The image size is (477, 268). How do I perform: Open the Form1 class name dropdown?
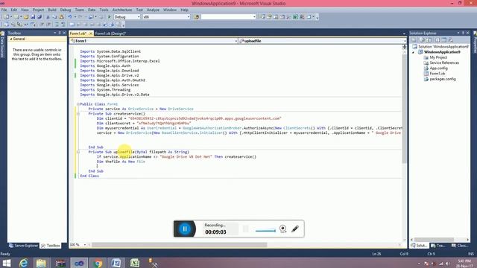236,41
